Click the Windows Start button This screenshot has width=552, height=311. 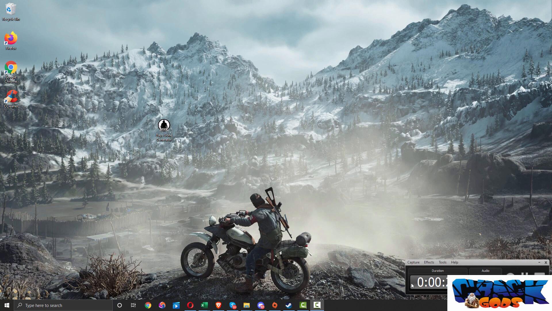[7, 305]
